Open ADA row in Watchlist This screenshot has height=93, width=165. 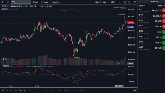(x=152, y=48)
